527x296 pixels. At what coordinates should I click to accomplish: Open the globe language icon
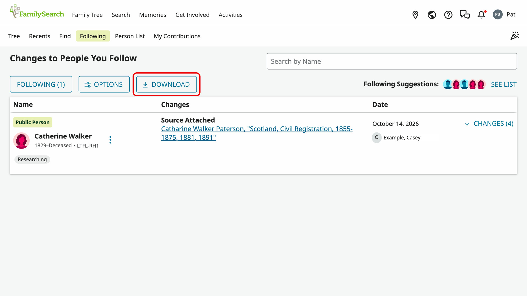click(432, 15)
